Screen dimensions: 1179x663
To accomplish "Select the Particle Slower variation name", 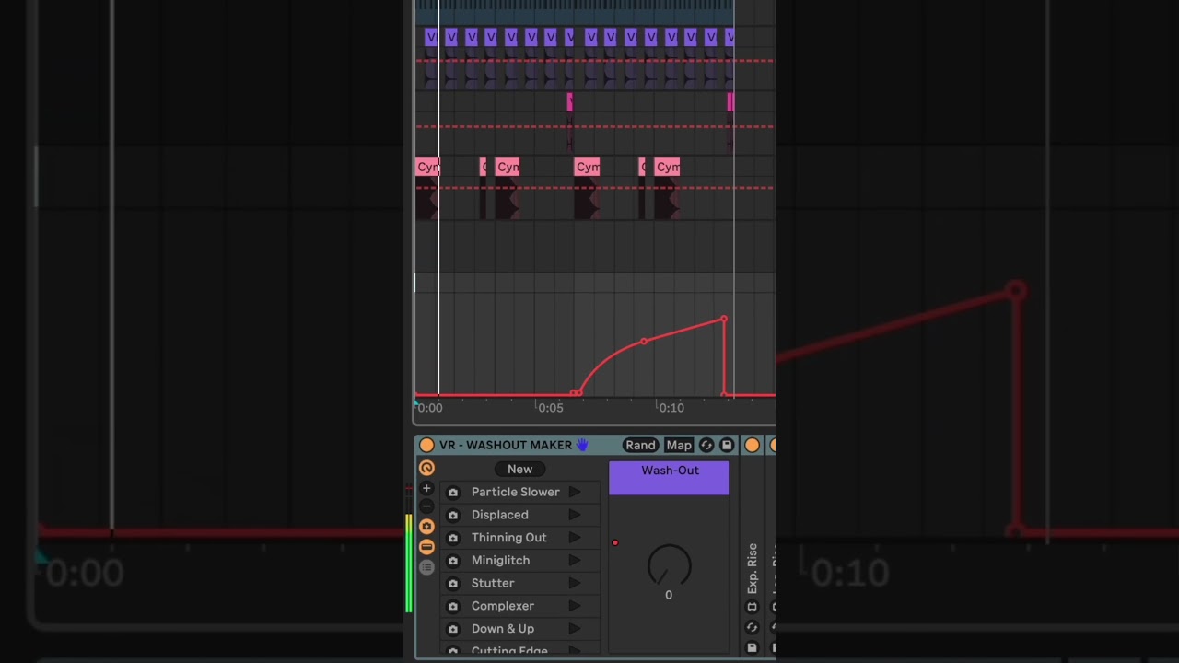I will [515, 492].
